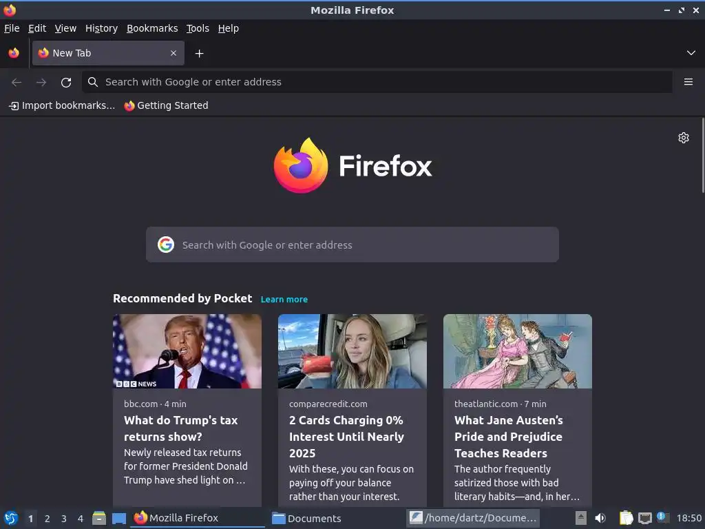Personalize new tab via gear icon

[684, 138]
